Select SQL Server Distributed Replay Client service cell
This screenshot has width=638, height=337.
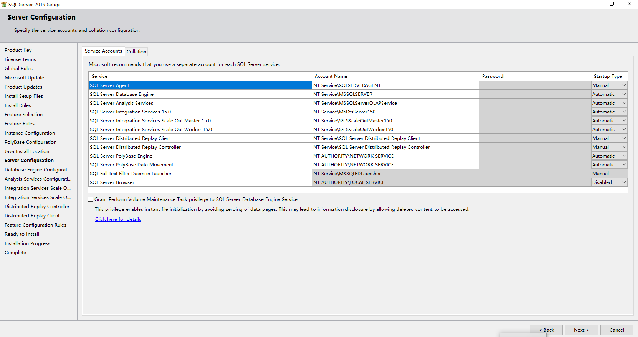click(200, 138)
